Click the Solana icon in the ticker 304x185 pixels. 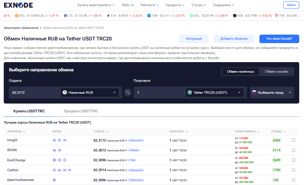[191, 16]
